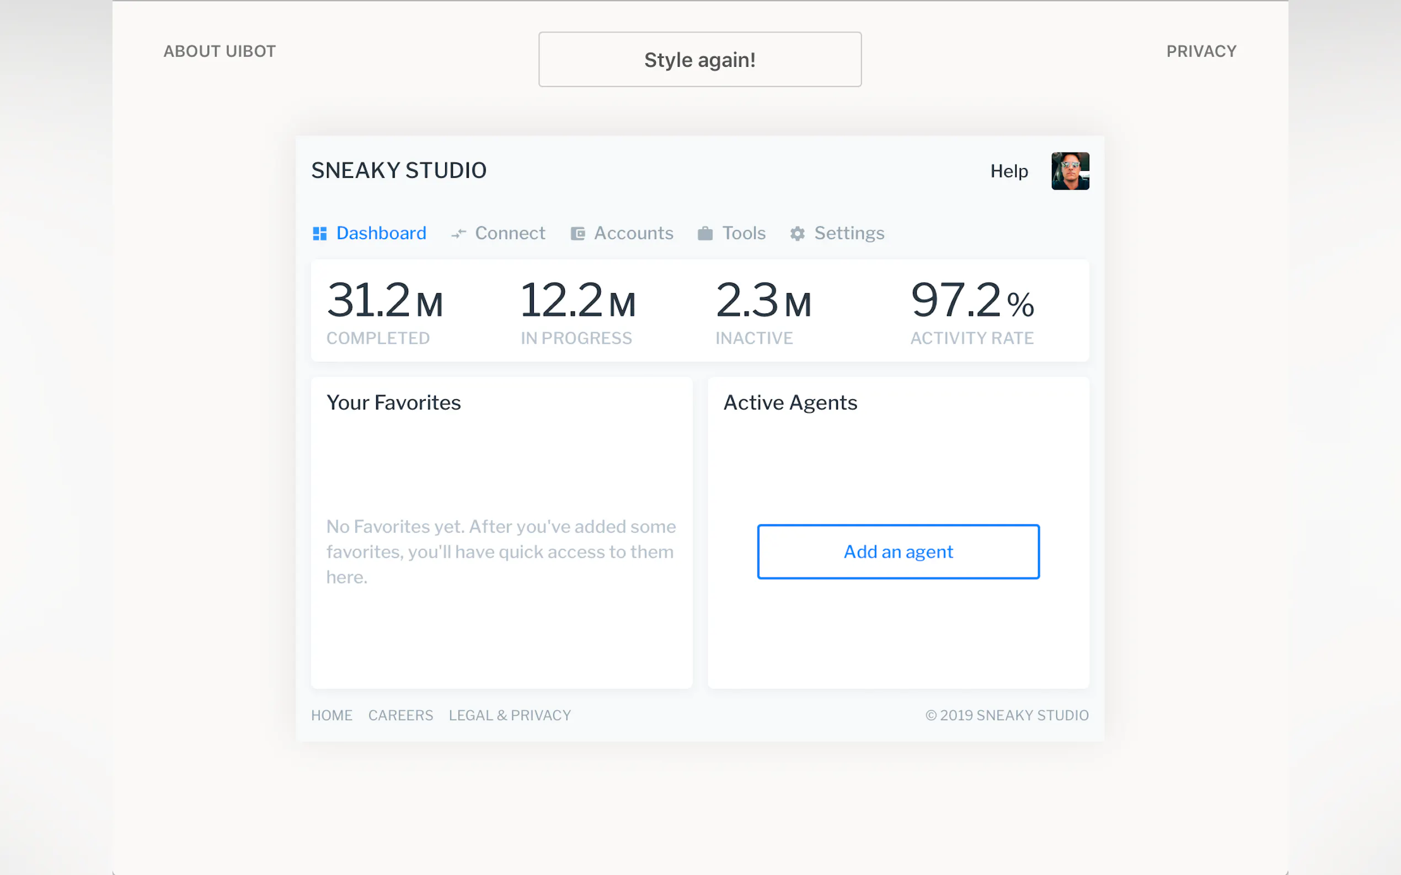This screenshot has height=875, width=1401.
Task: Click the Accounts wallet icon
Action: tap(577, 233)
